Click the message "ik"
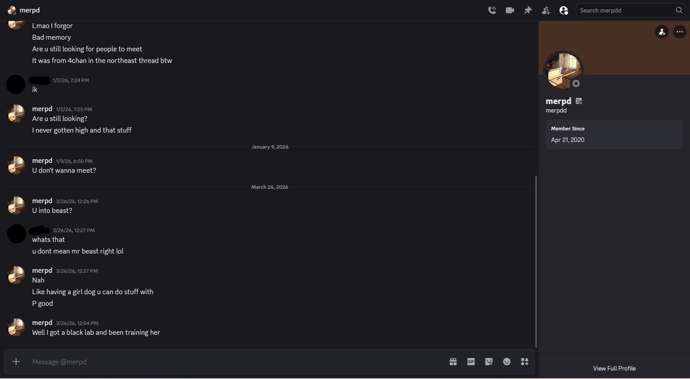This screenshot has width=690, height=379. tap(35, 90)
